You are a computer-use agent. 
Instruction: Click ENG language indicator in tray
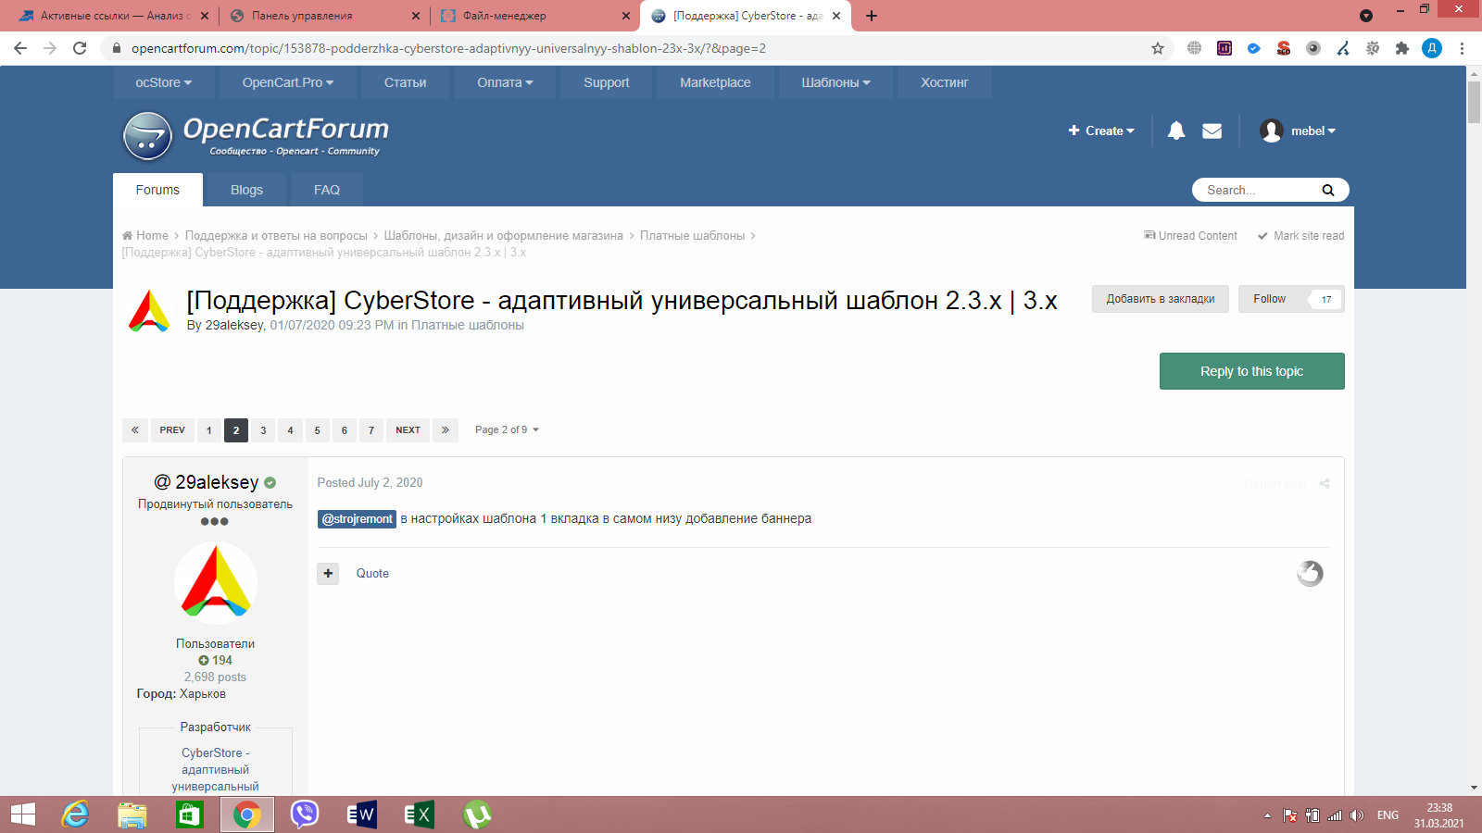pyautogui.click(x=1388, y=815)
